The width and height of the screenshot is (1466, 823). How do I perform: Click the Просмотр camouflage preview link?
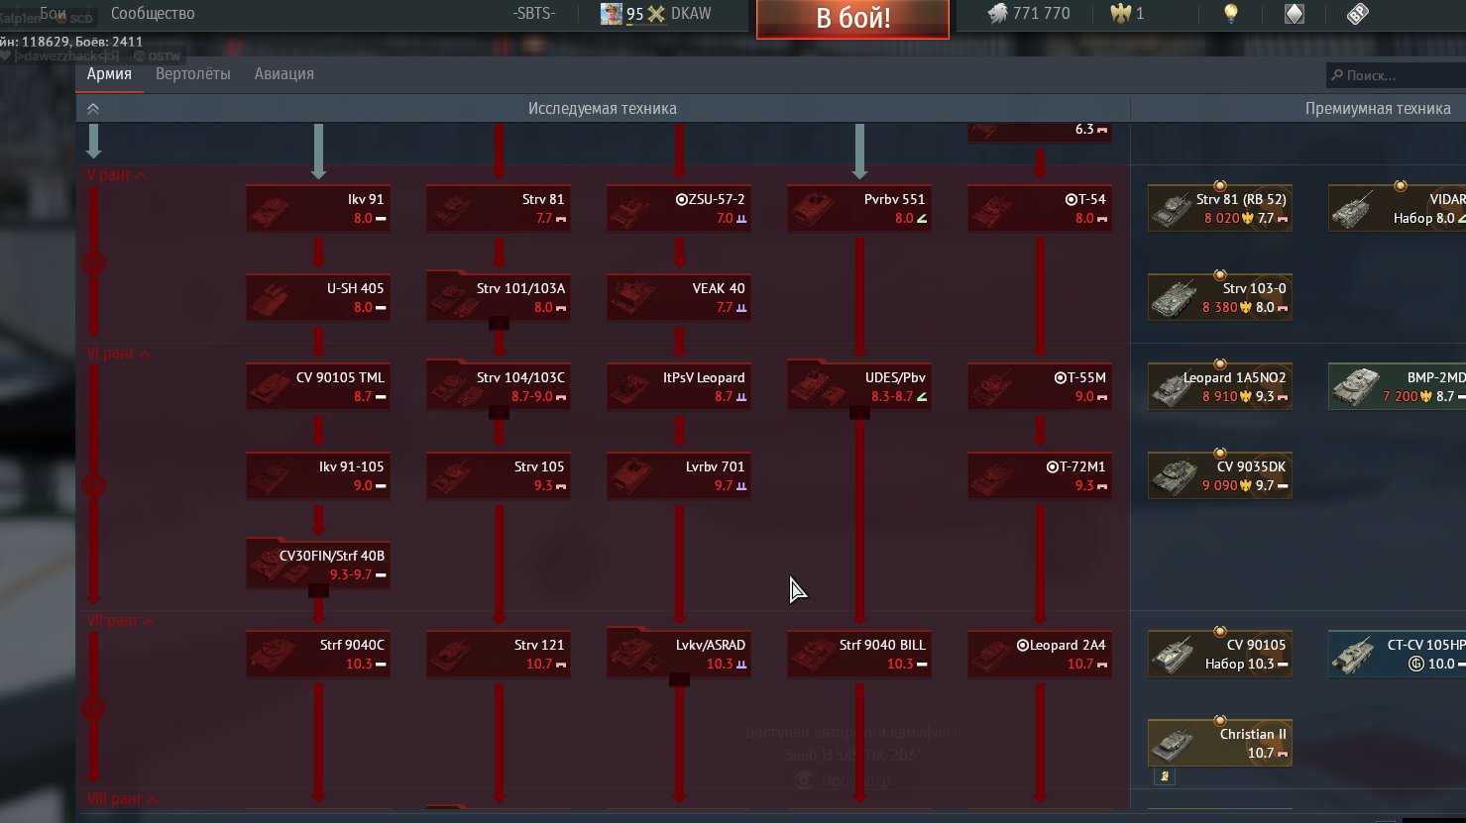[x=855, y=780]
